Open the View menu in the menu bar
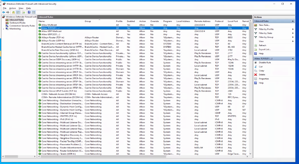The height and width of the screenshot is (164, 299). [x=21, y=8]
